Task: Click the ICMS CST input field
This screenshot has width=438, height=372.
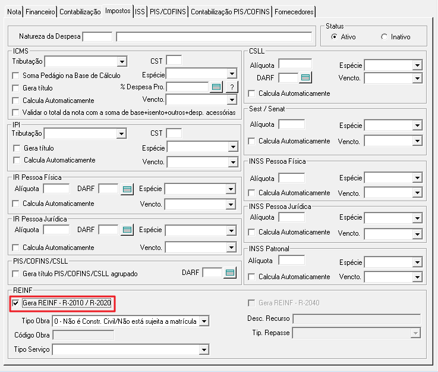Action: [x=174, y=60]
